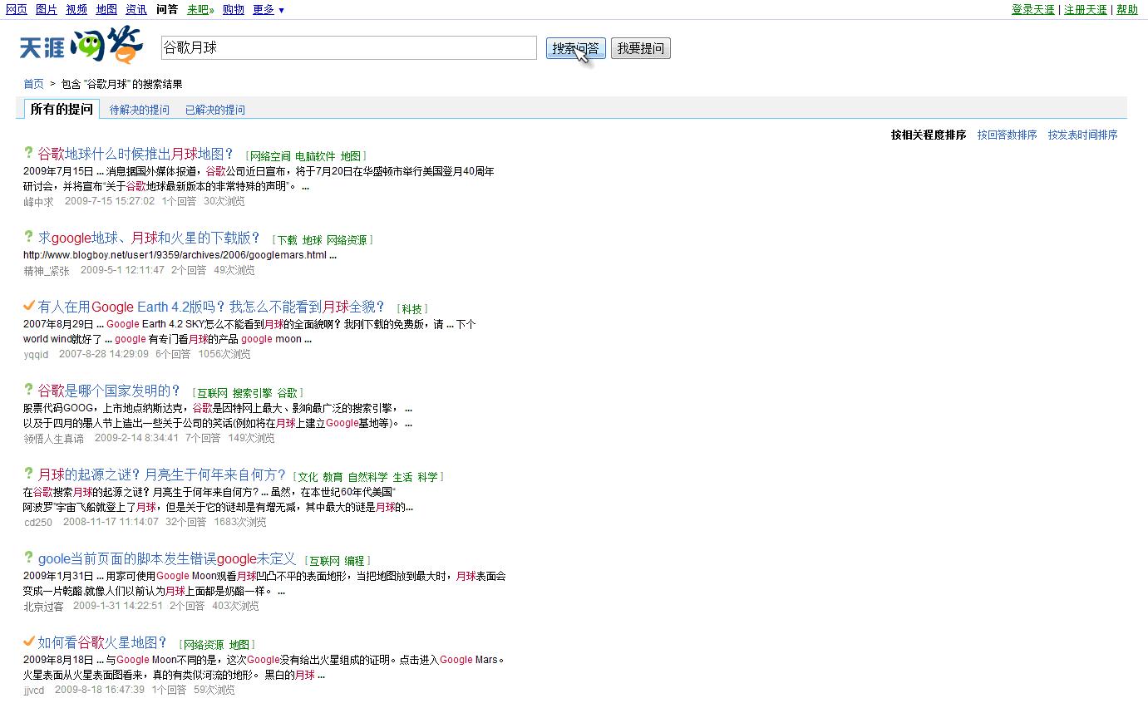Open the 图片 top navigation link
Viewport: 1148px width, 708px height.
tap(47, 10)
